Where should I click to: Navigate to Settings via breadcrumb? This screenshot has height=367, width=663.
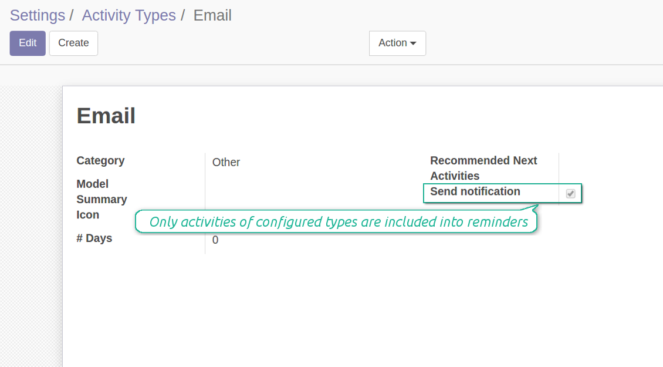coord(37,15)
